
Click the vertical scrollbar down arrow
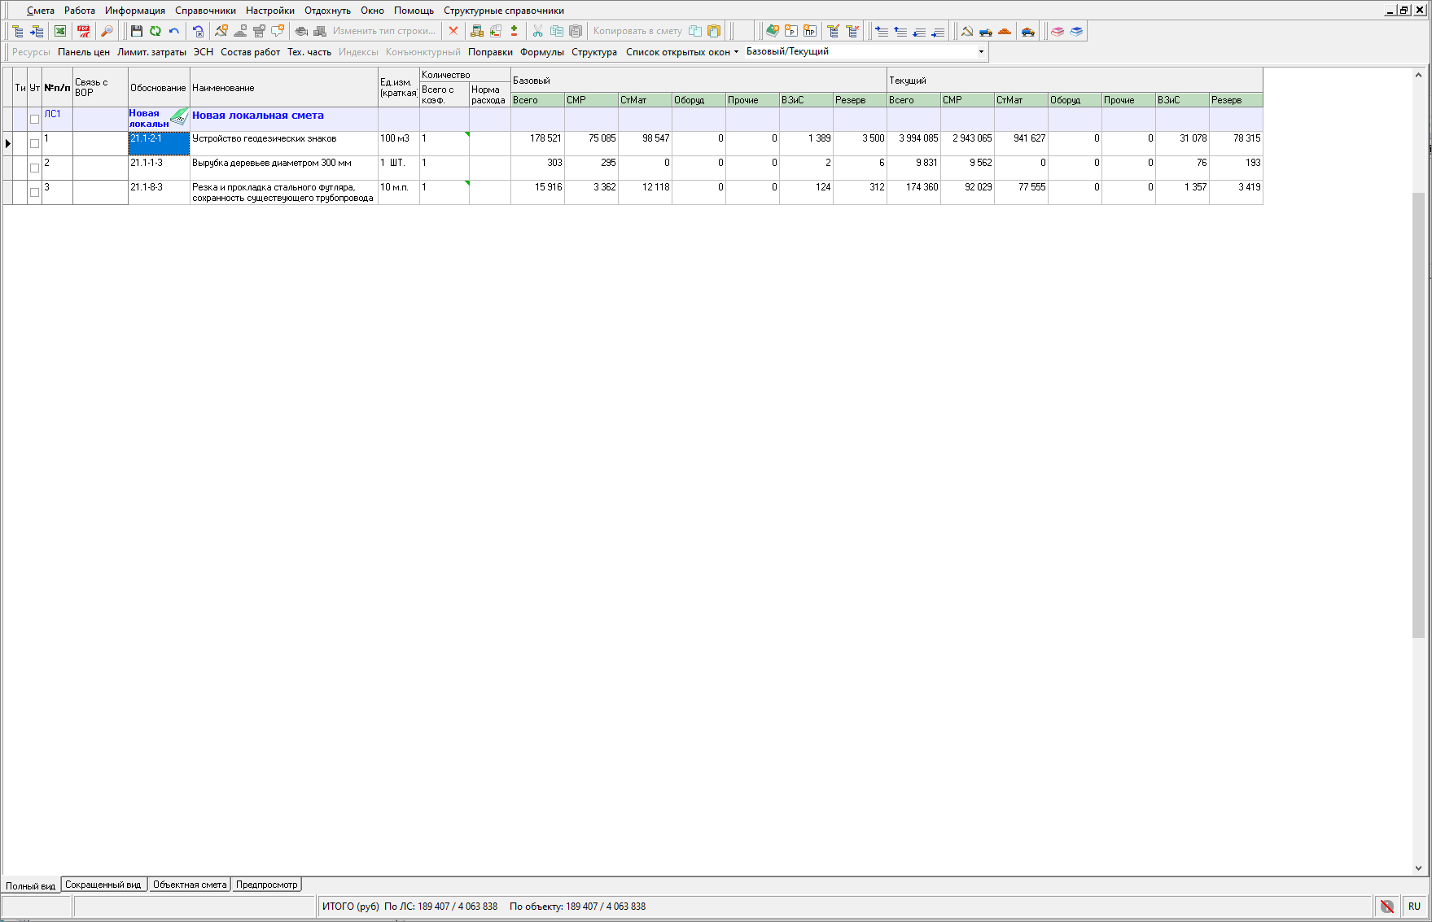click(x=1418, y=868)
